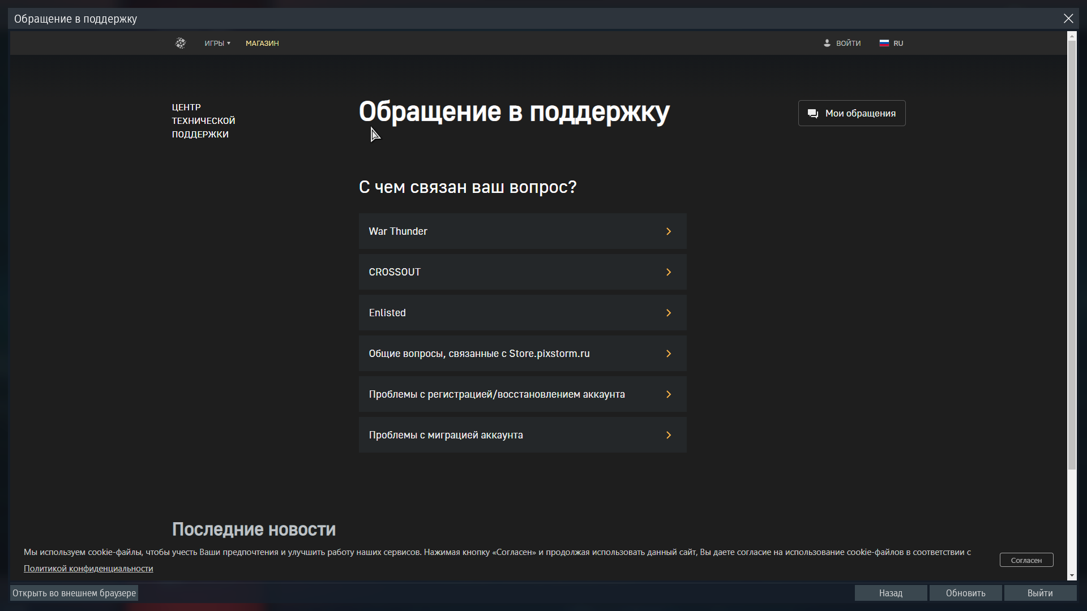Open the Политикой конфиденциальности link
The width and height of the screenshot is (1087, 611).
(88, 569)
